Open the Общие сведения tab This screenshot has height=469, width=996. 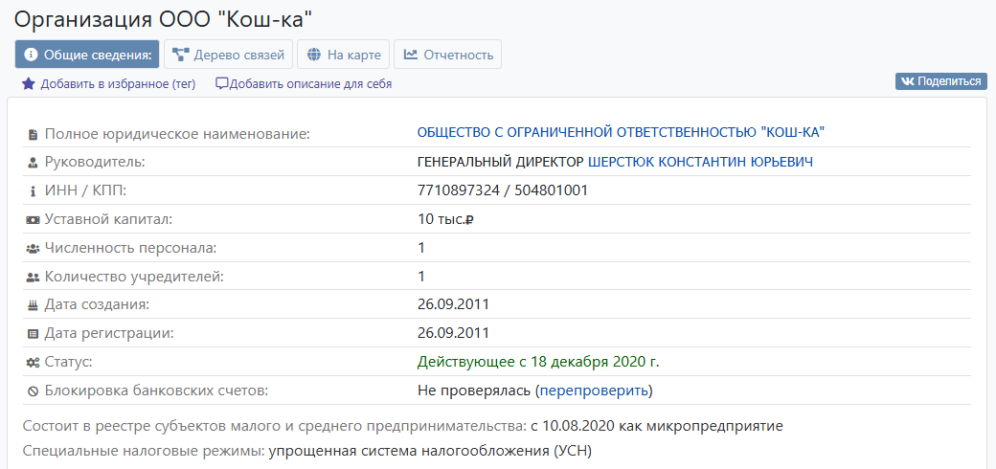pyautogui.click(x=87, y=55)
